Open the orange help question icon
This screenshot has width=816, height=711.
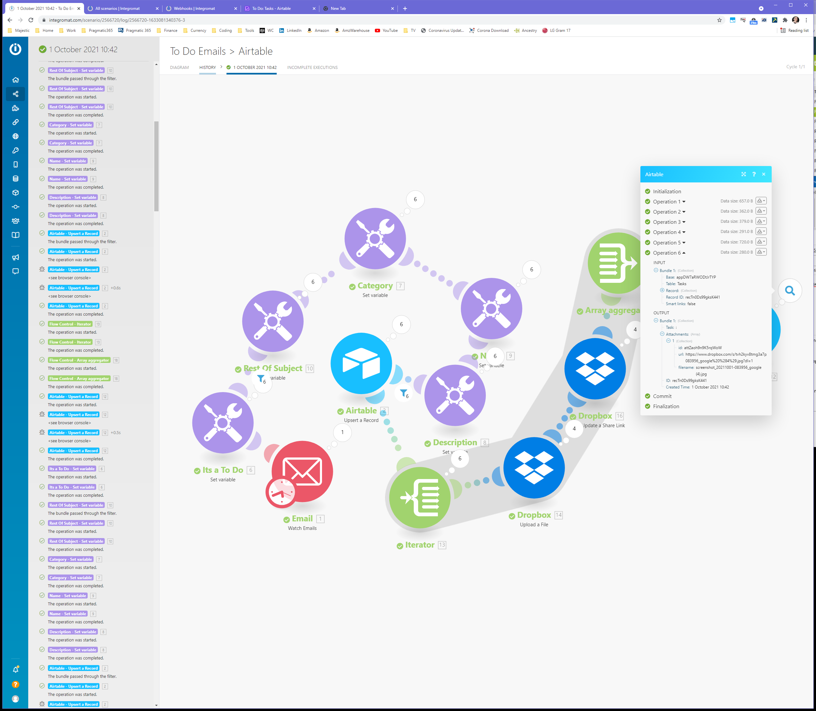click(x=15, y=684)
